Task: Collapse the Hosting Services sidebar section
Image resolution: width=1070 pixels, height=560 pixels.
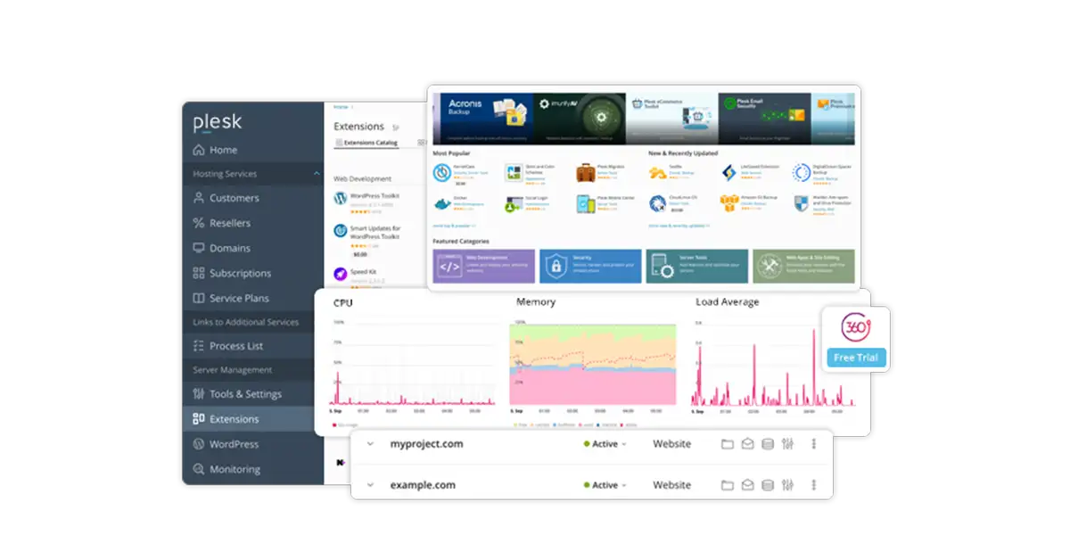Action: (317, 174)
